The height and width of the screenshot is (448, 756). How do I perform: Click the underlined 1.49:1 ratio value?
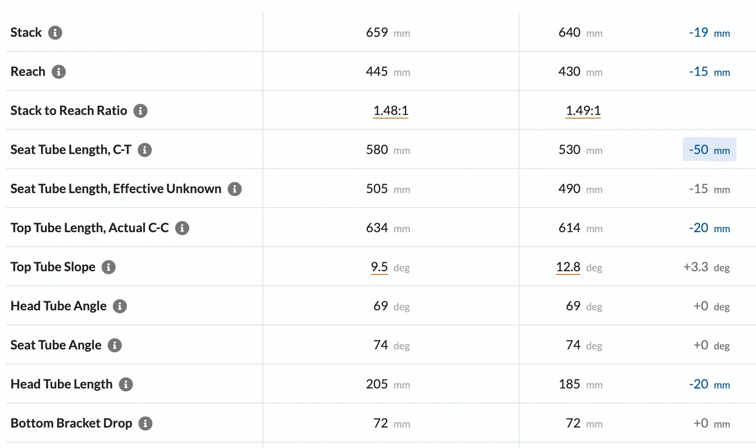click(583, 111)
